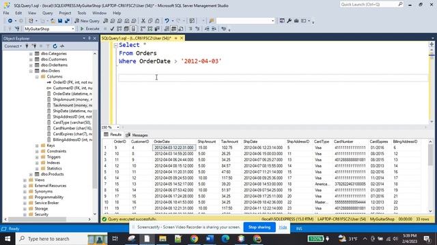
Task: Expand the Security folder node
Action: tap(25, 214)
